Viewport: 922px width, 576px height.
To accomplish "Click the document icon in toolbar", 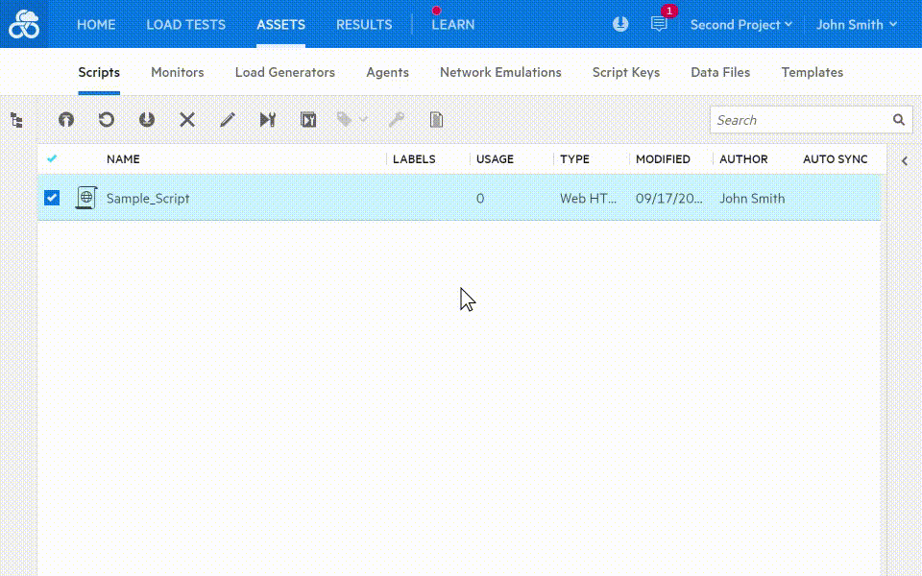I will click(x=436, y=120).
